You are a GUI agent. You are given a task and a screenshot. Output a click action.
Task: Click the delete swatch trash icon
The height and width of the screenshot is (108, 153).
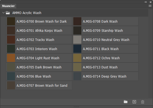[x=143, y=102]
